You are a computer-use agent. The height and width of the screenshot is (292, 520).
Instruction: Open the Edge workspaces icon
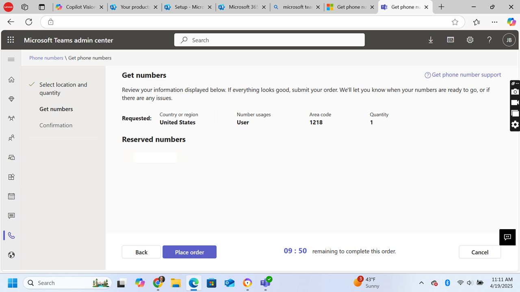click(x=25, y=7)
